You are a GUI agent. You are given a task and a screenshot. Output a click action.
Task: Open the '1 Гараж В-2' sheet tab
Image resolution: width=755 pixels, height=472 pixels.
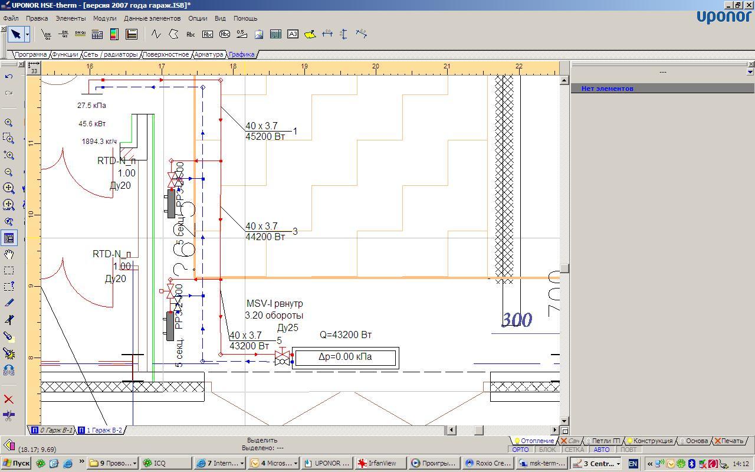[x=100, y=430]
